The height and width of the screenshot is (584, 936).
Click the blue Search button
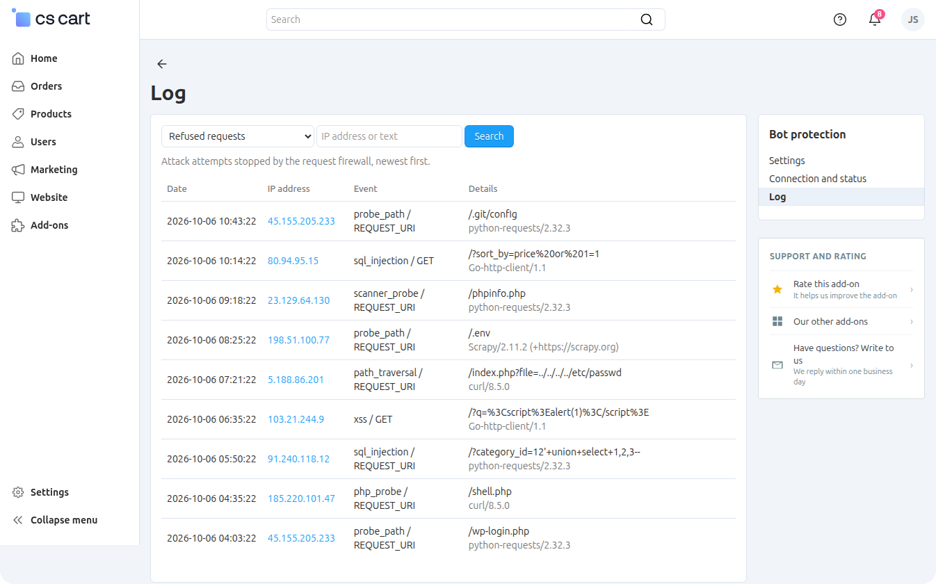pos(489,136)
